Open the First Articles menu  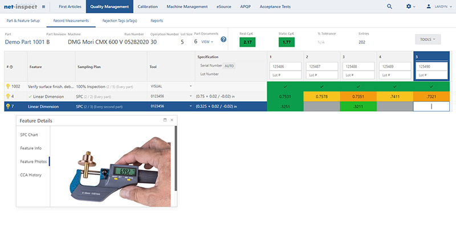coord(70,6)
